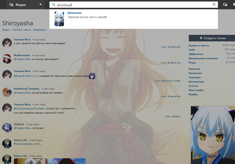Screen dimensions: 235x164
Task: Click Mokkoriman's Santa-hat avatar
Action: click(x=7, y=59)
